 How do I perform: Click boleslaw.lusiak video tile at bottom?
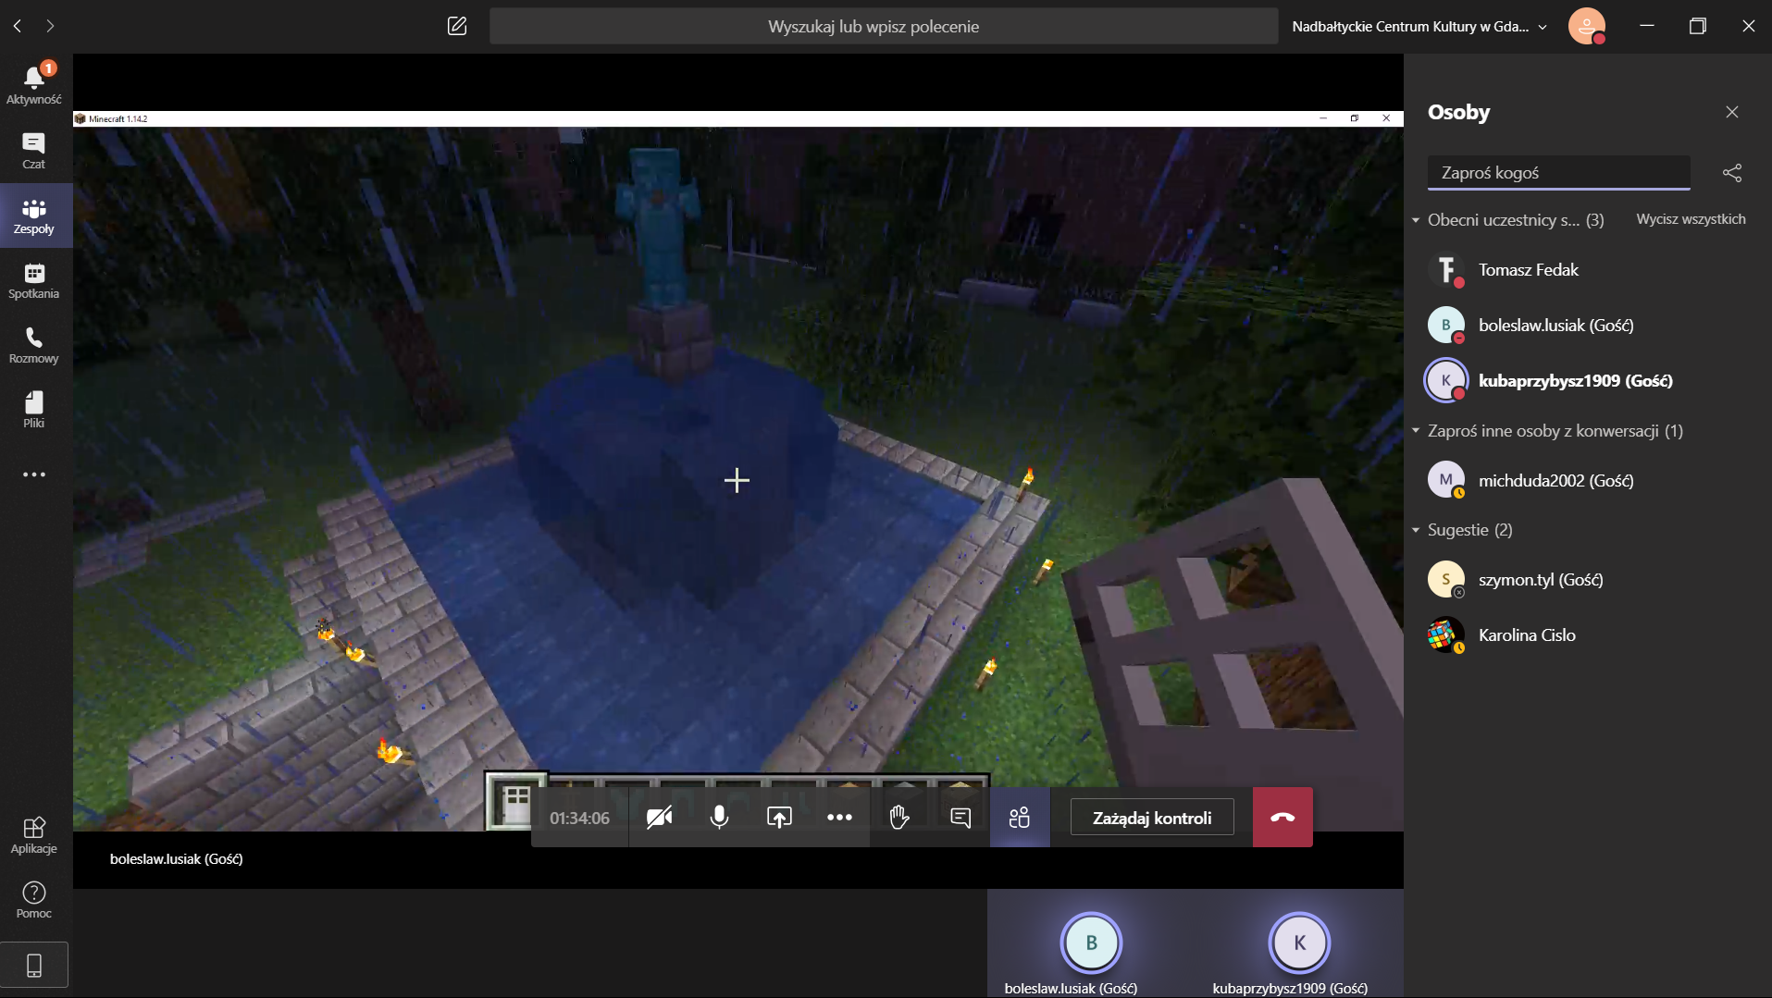click(x=1090, y=944)
